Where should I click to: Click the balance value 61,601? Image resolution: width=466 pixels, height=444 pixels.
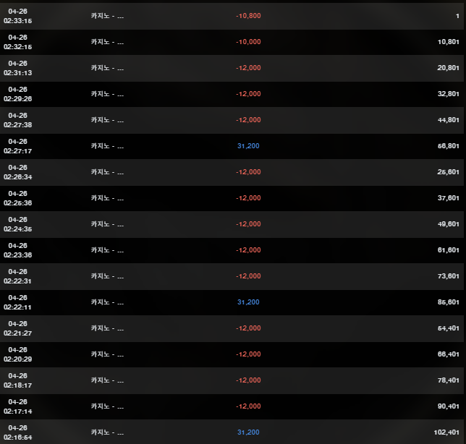point(449,250)
